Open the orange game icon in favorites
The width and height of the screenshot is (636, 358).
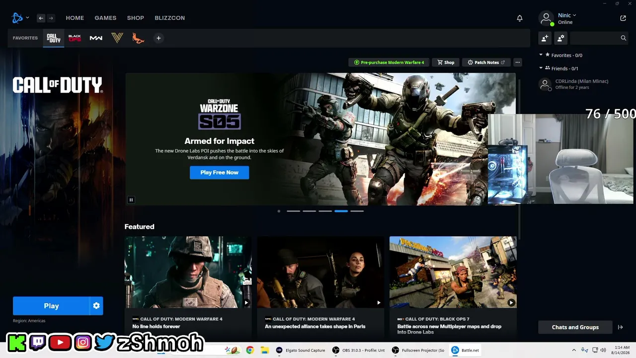click(x=138, y=38)
